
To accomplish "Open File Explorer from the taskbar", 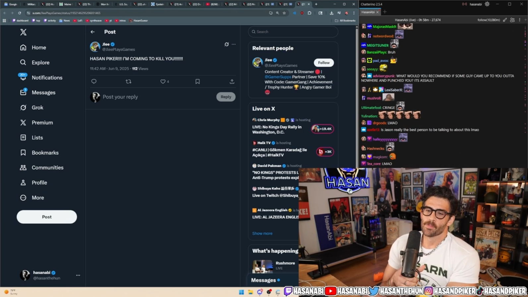I will coord(251,292).
